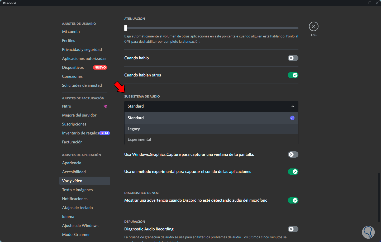Open Mi cuenta settings page
The width and height of the screenshot is (381, 242).
coord(71,32)
